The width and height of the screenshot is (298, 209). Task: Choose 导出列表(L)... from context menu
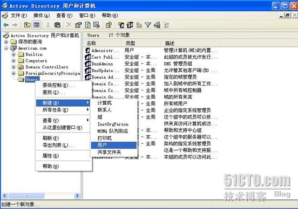point(63,145)
